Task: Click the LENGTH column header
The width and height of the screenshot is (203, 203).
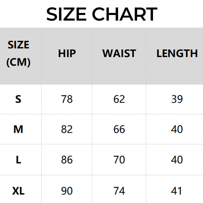Action: (177, 54)
